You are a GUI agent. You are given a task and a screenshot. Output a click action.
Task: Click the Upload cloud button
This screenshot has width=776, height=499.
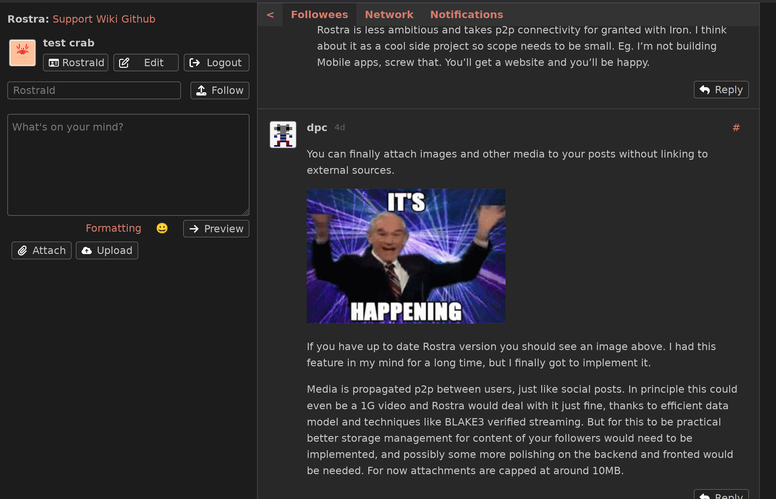click(x=107, y=250)
